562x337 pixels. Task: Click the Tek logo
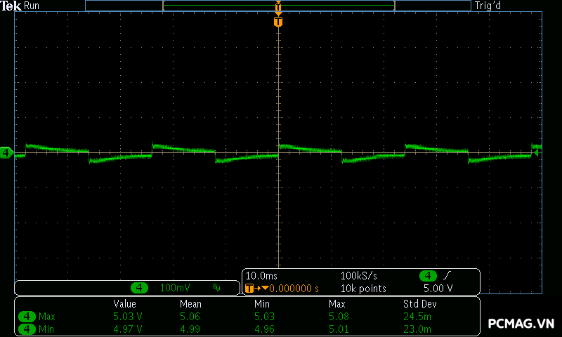click(x=11, y=6)
